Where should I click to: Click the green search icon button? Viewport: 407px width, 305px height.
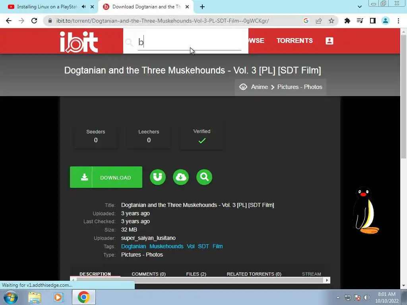(x=204, y=177)
